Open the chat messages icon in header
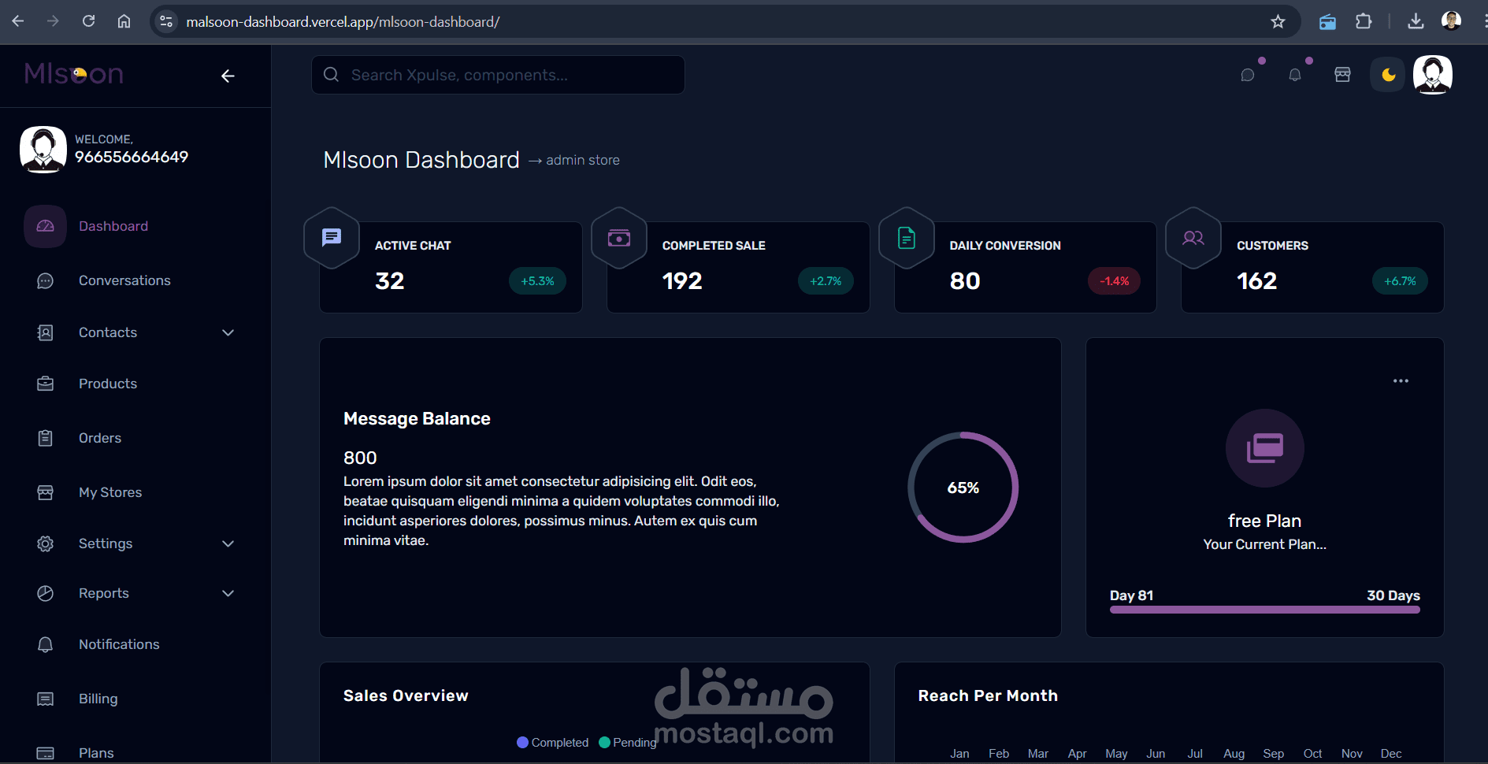 coord(1248,75)
